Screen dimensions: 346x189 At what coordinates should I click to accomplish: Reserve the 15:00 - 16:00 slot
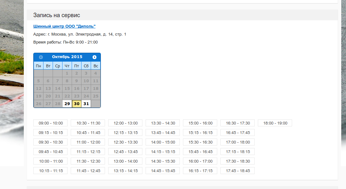point(200,123)
